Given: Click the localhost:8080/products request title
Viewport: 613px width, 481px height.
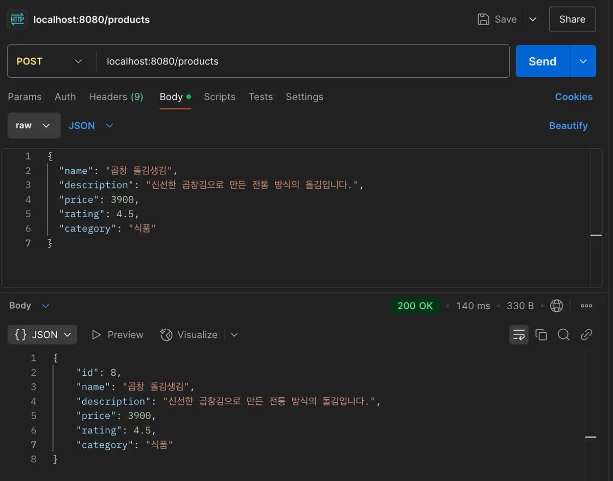Looking at the screenshot, I should (91, 19).
